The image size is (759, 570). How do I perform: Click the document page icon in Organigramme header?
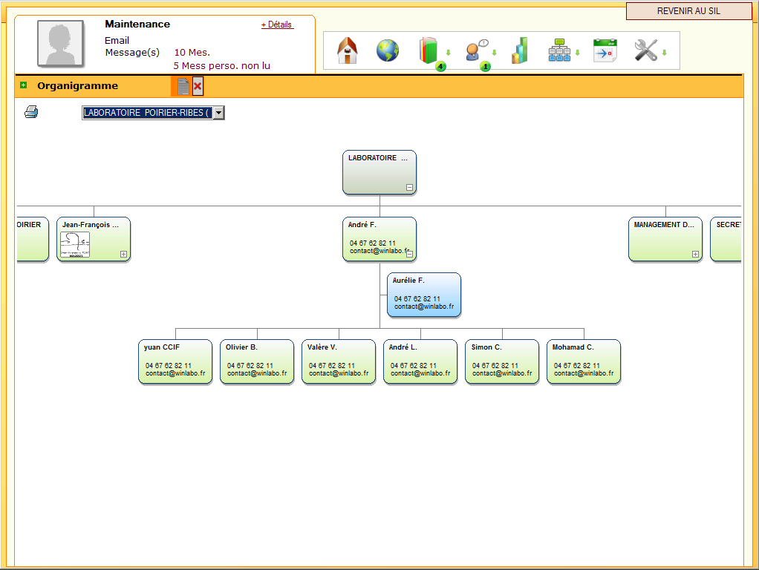183,87
